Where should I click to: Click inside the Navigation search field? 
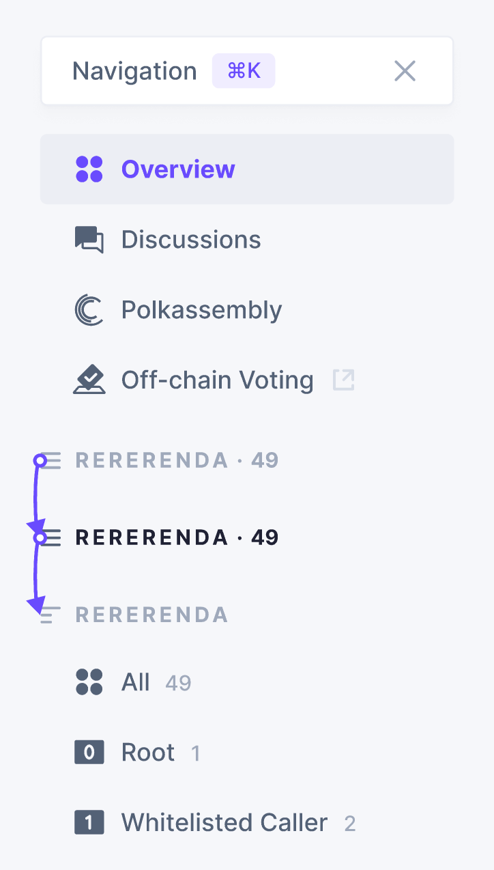(134, 70)
